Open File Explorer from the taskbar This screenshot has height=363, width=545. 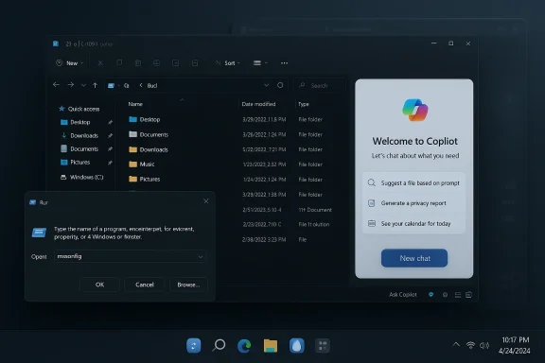click(x=271, y=346)
